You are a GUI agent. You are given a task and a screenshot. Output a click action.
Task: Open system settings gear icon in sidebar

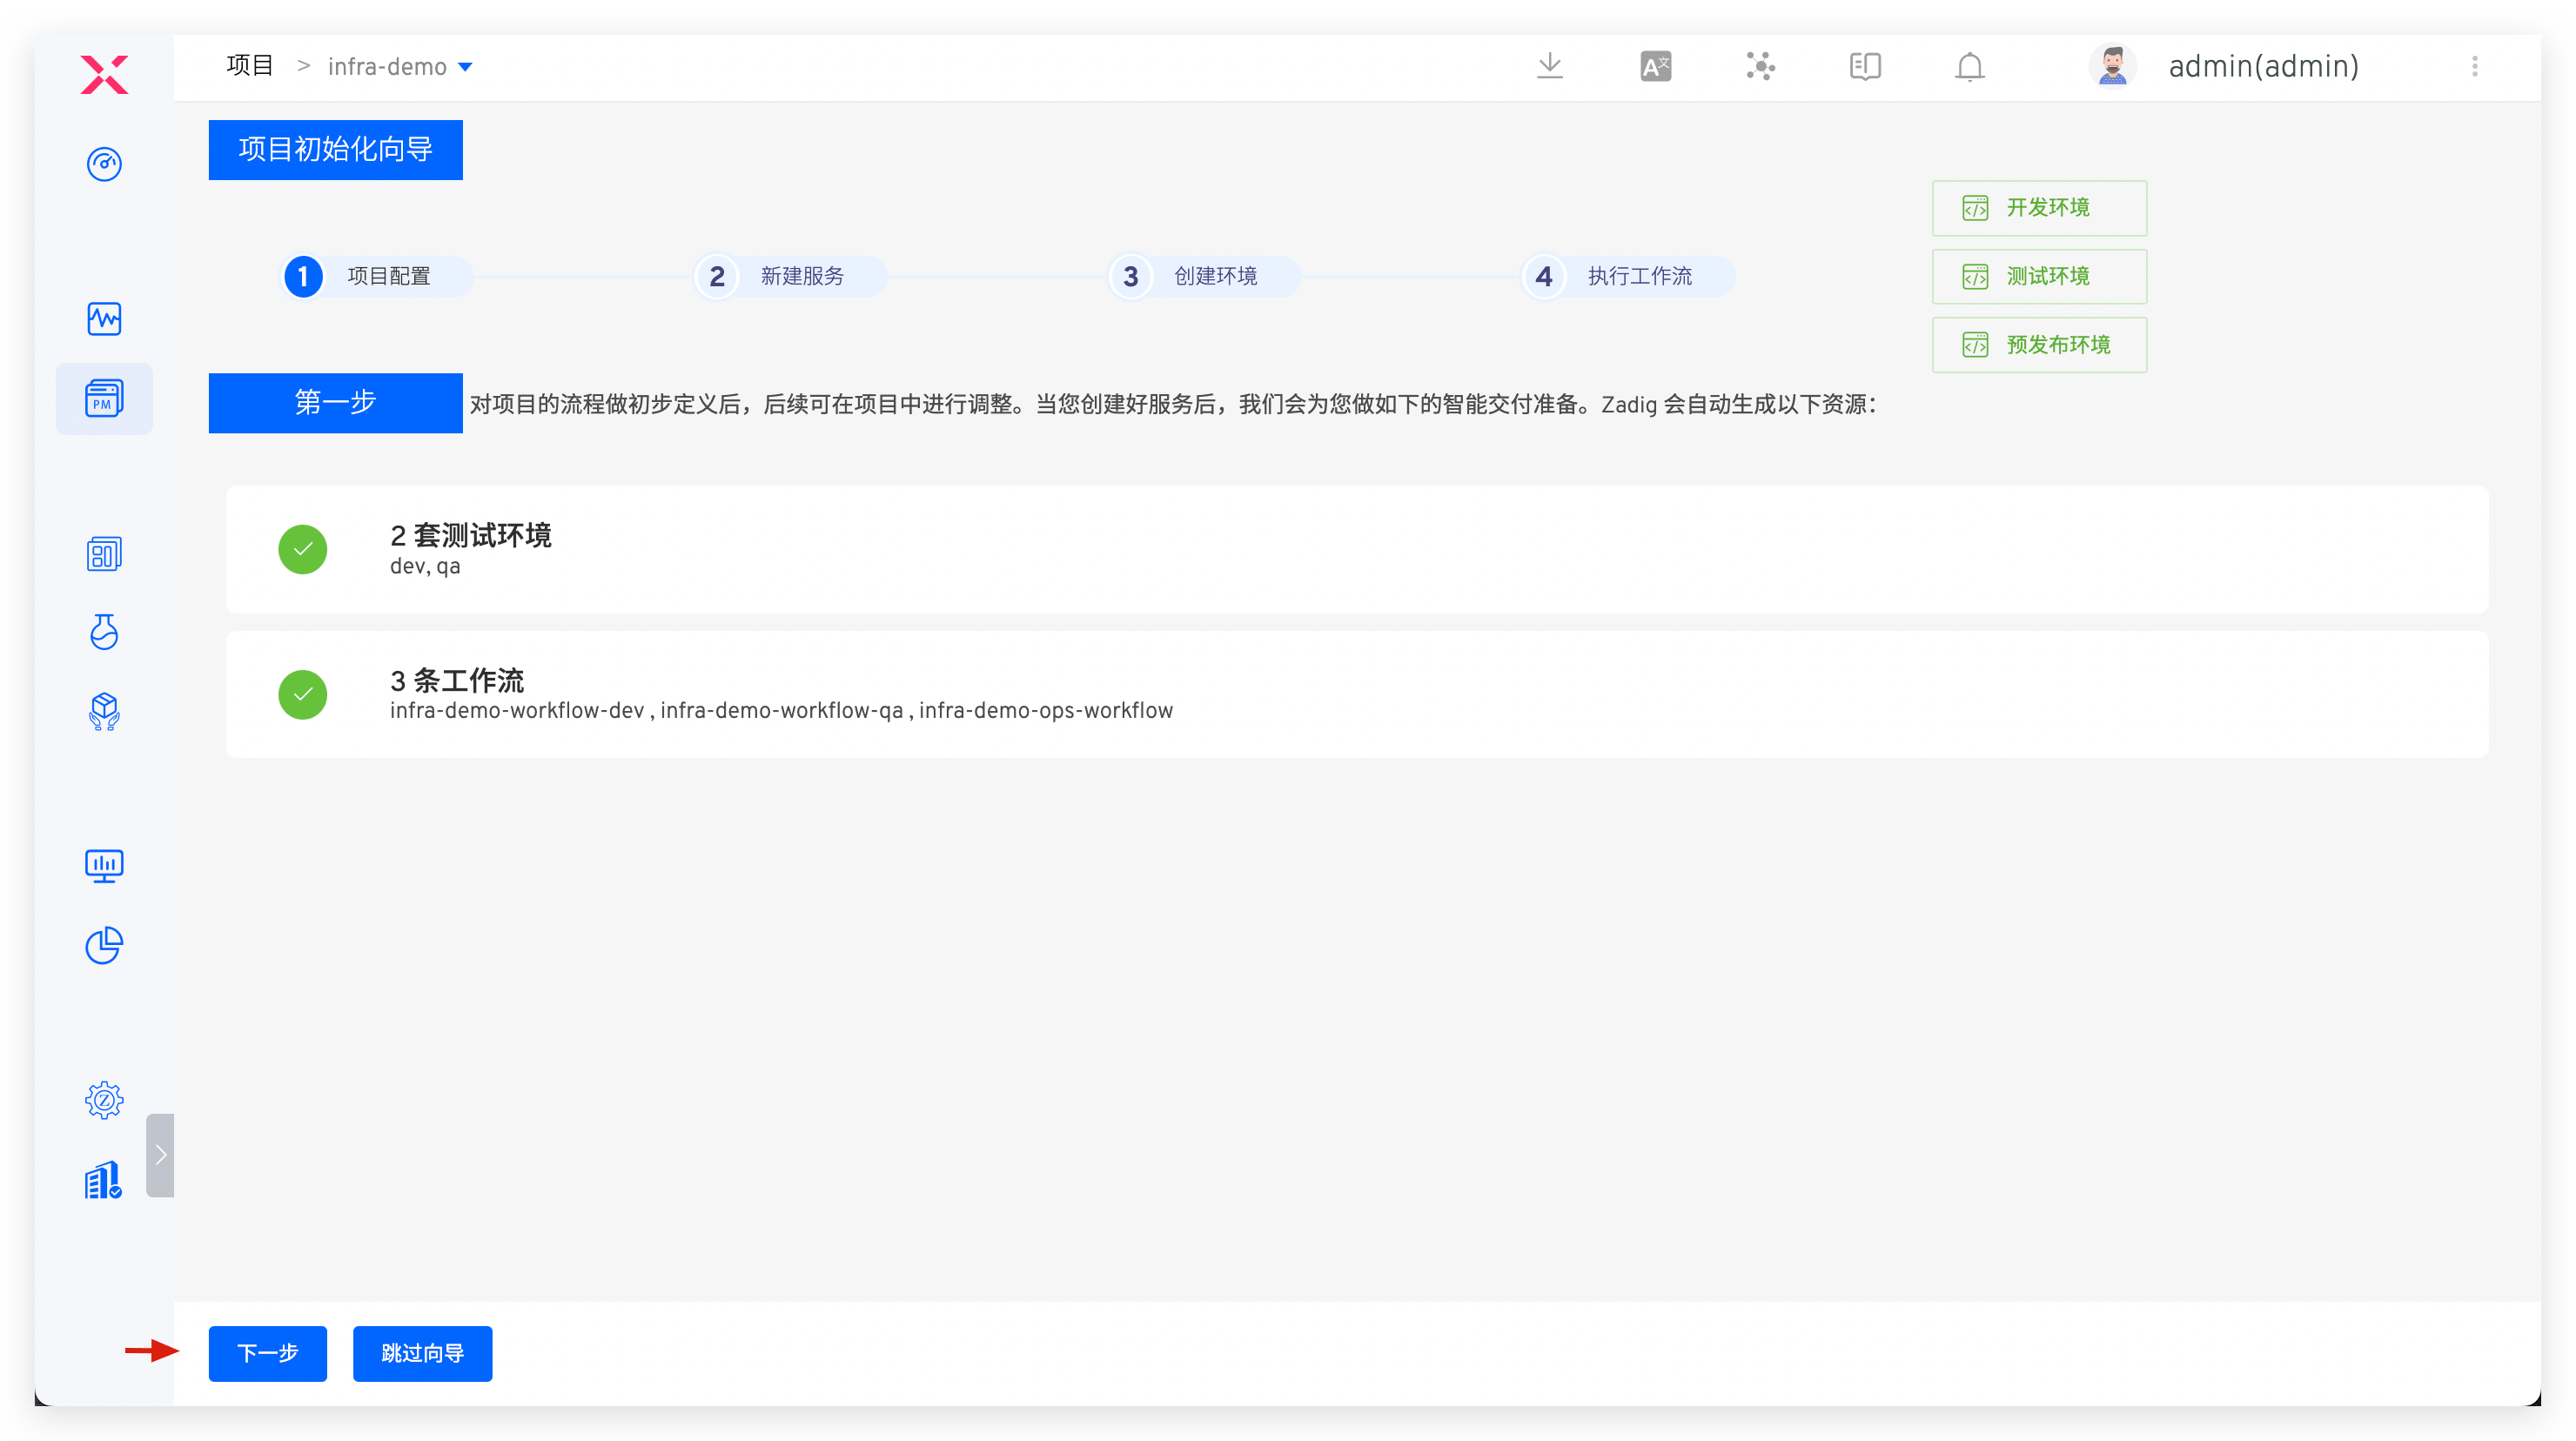click(x=104, y=1100)
